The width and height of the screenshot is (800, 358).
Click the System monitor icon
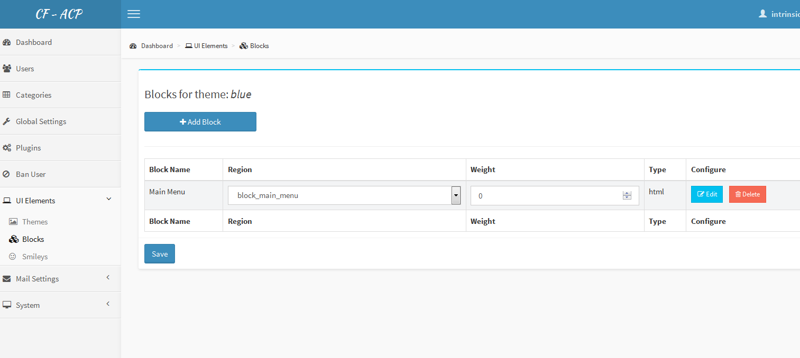coord(7,305)
